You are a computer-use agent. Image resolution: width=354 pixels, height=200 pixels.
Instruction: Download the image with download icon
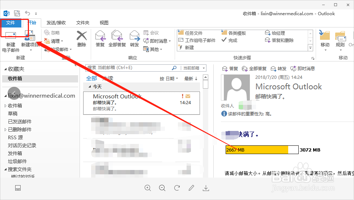coord(206,188)
